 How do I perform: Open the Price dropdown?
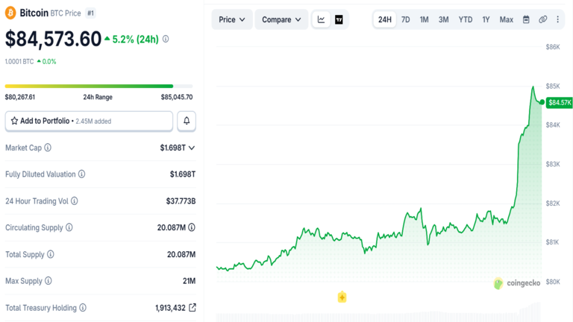pyautogui.click(x=232, y=19)
